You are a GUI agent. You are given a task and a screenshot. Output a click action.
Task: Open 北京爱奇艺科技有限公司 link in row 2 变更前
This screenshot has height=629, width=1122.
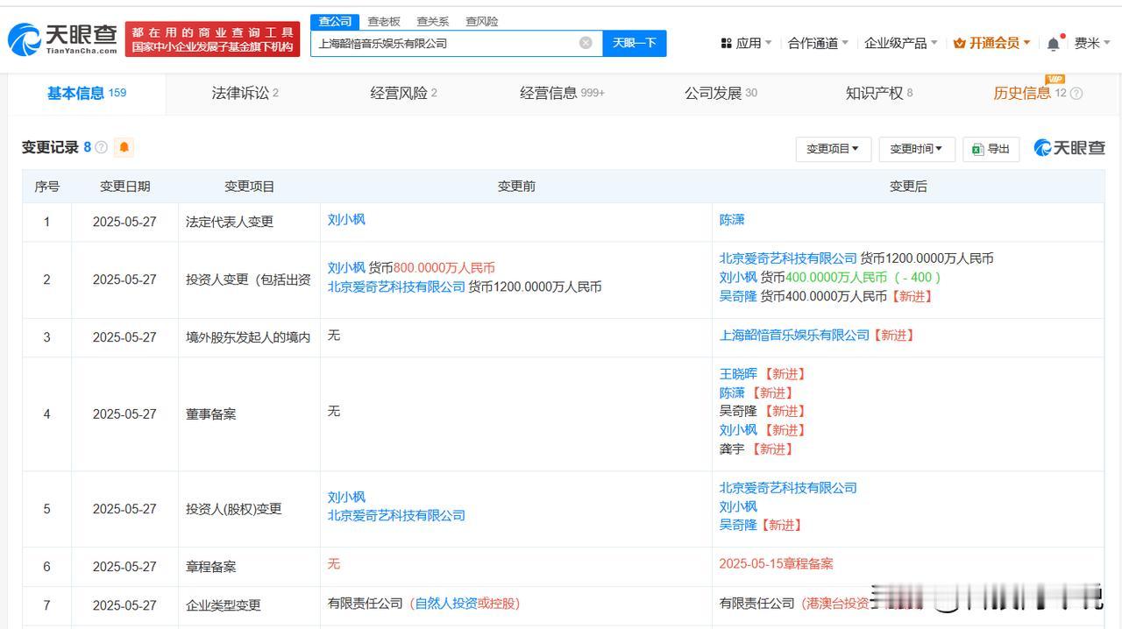(396, 286)
